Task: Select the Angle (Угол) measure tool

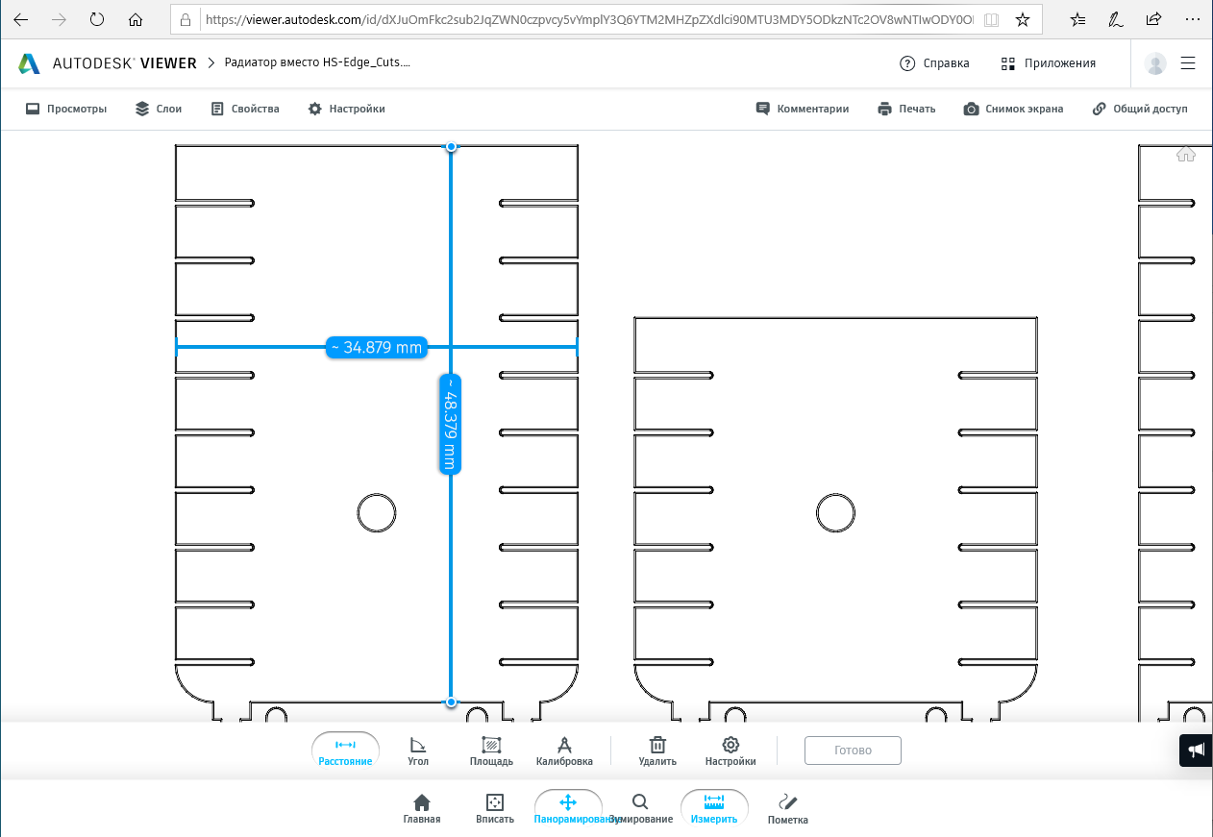Action: [418, 751]
